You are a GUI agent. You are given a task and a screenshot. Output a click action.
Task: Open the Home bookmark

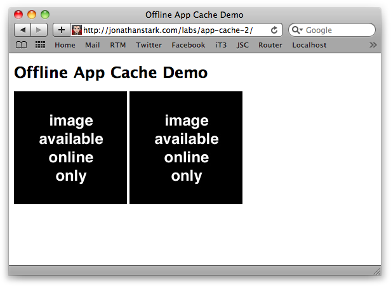65,45
